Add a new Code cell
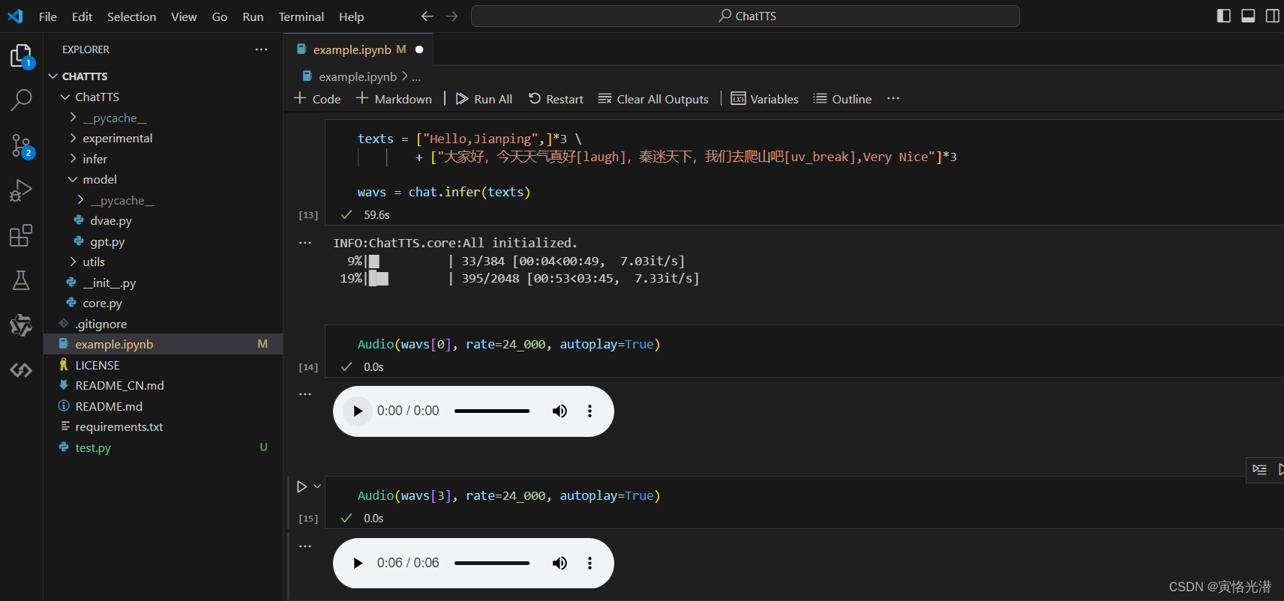This screenshot has height=601, width=1284. point(317,98)
